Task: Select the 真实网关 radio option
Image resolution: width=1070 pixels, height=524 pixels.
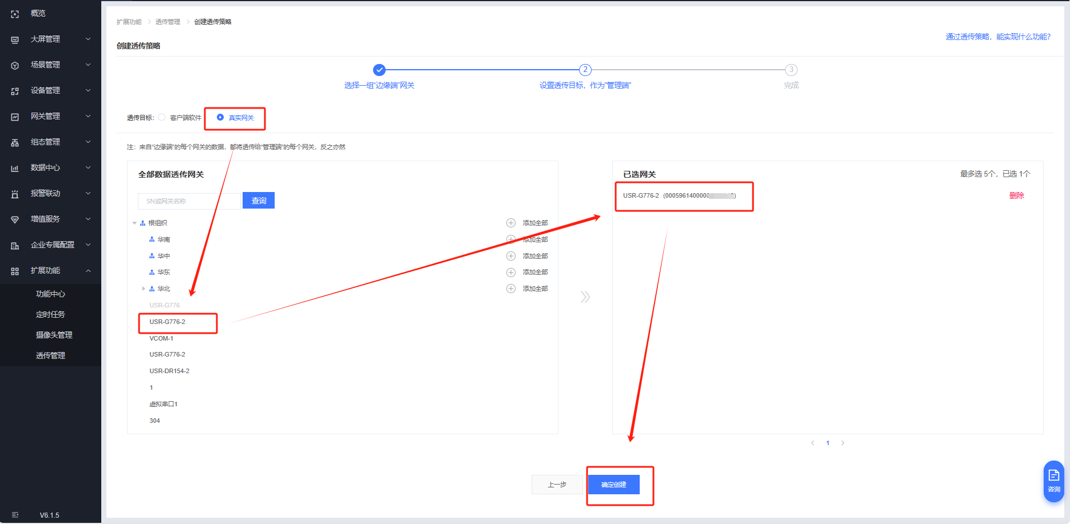Action: (x=220, y=118)
